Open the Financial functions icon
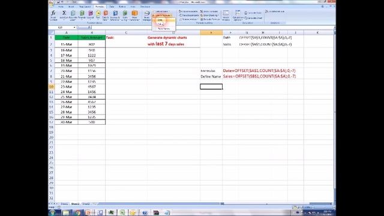 82,15
